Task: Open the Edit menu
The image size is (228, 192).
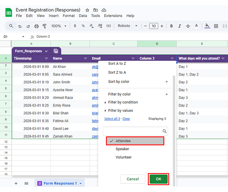Action: point(29,16)
